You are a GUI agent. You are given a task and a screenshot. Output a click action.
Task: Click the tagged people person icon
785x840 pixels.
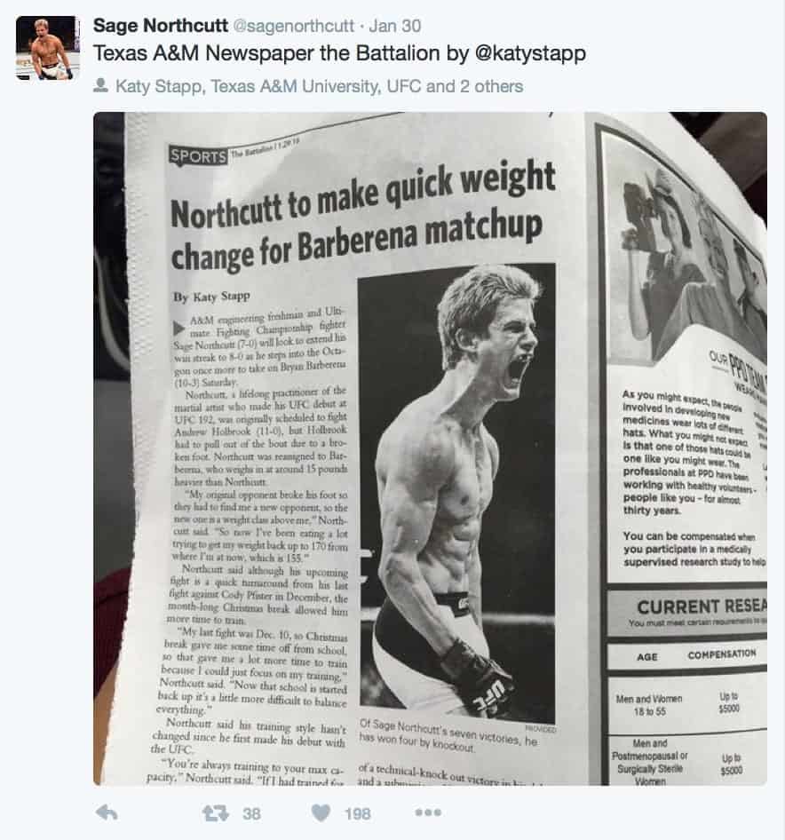pyautogui.click(x=100, y=86)
